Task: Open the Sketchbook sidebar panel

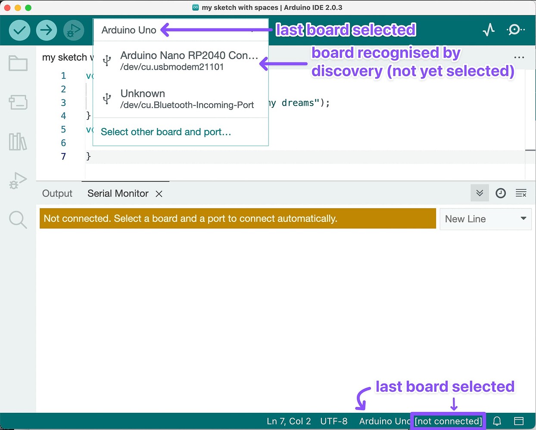Action: point(18,63)
